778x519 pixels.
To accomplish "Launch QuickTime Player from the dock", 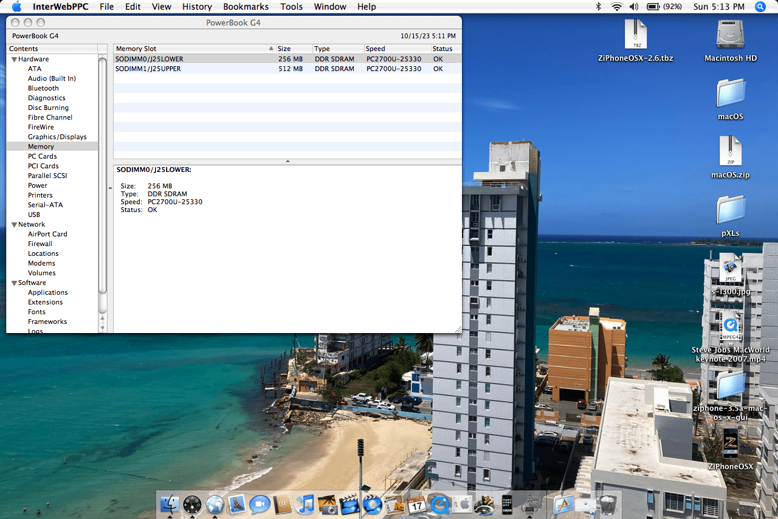I will click(x=439, y=504).
